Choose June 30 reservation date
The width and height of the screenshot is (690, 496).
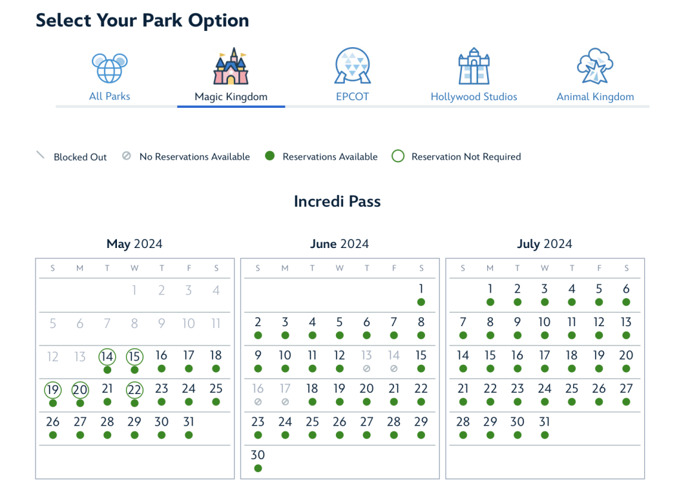click(x=258, y=455)
